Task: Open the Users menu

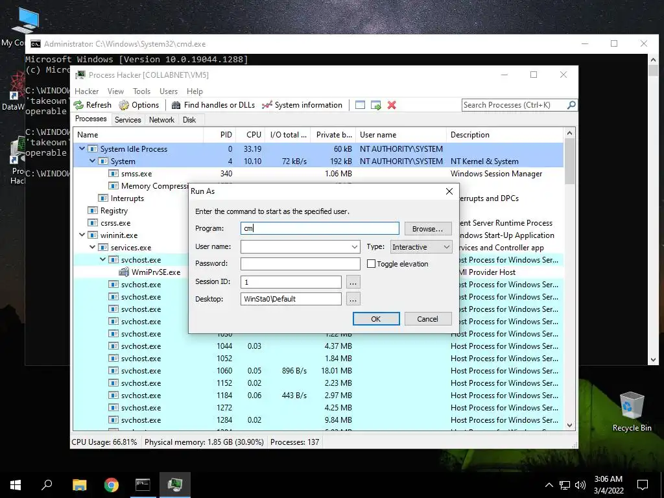Action: (169, 91)
